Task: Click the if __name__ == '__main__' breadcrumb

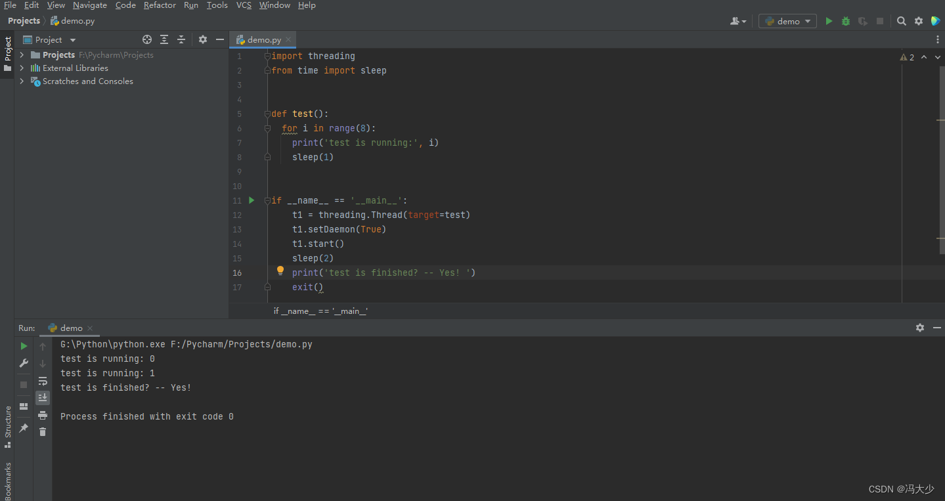Action: coord(320,311)
